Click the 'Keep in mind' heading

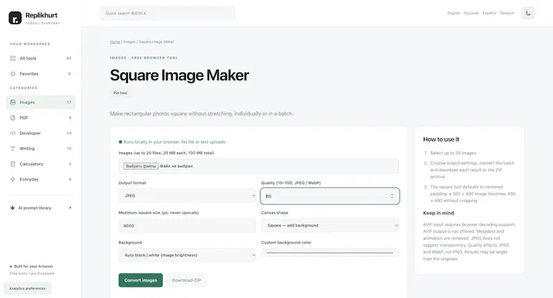(x=438, y=213)
